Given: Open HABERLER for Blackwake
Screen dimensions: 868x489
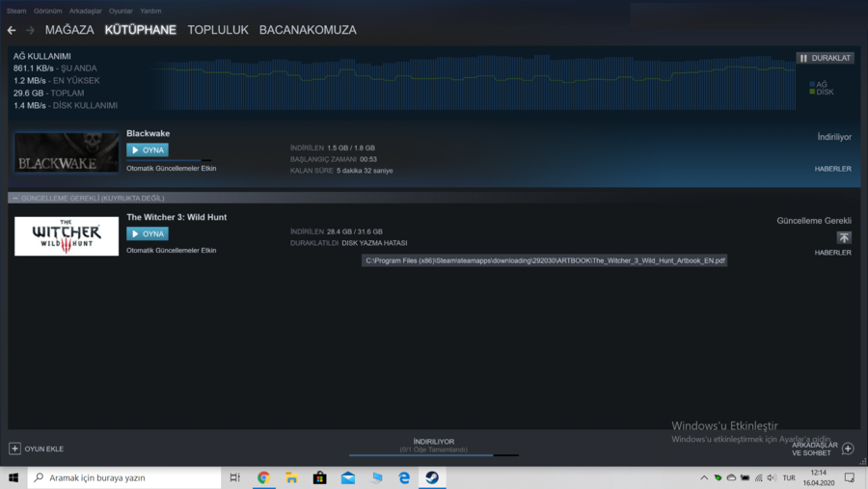Looking at the screenshot, I should 832,169.
